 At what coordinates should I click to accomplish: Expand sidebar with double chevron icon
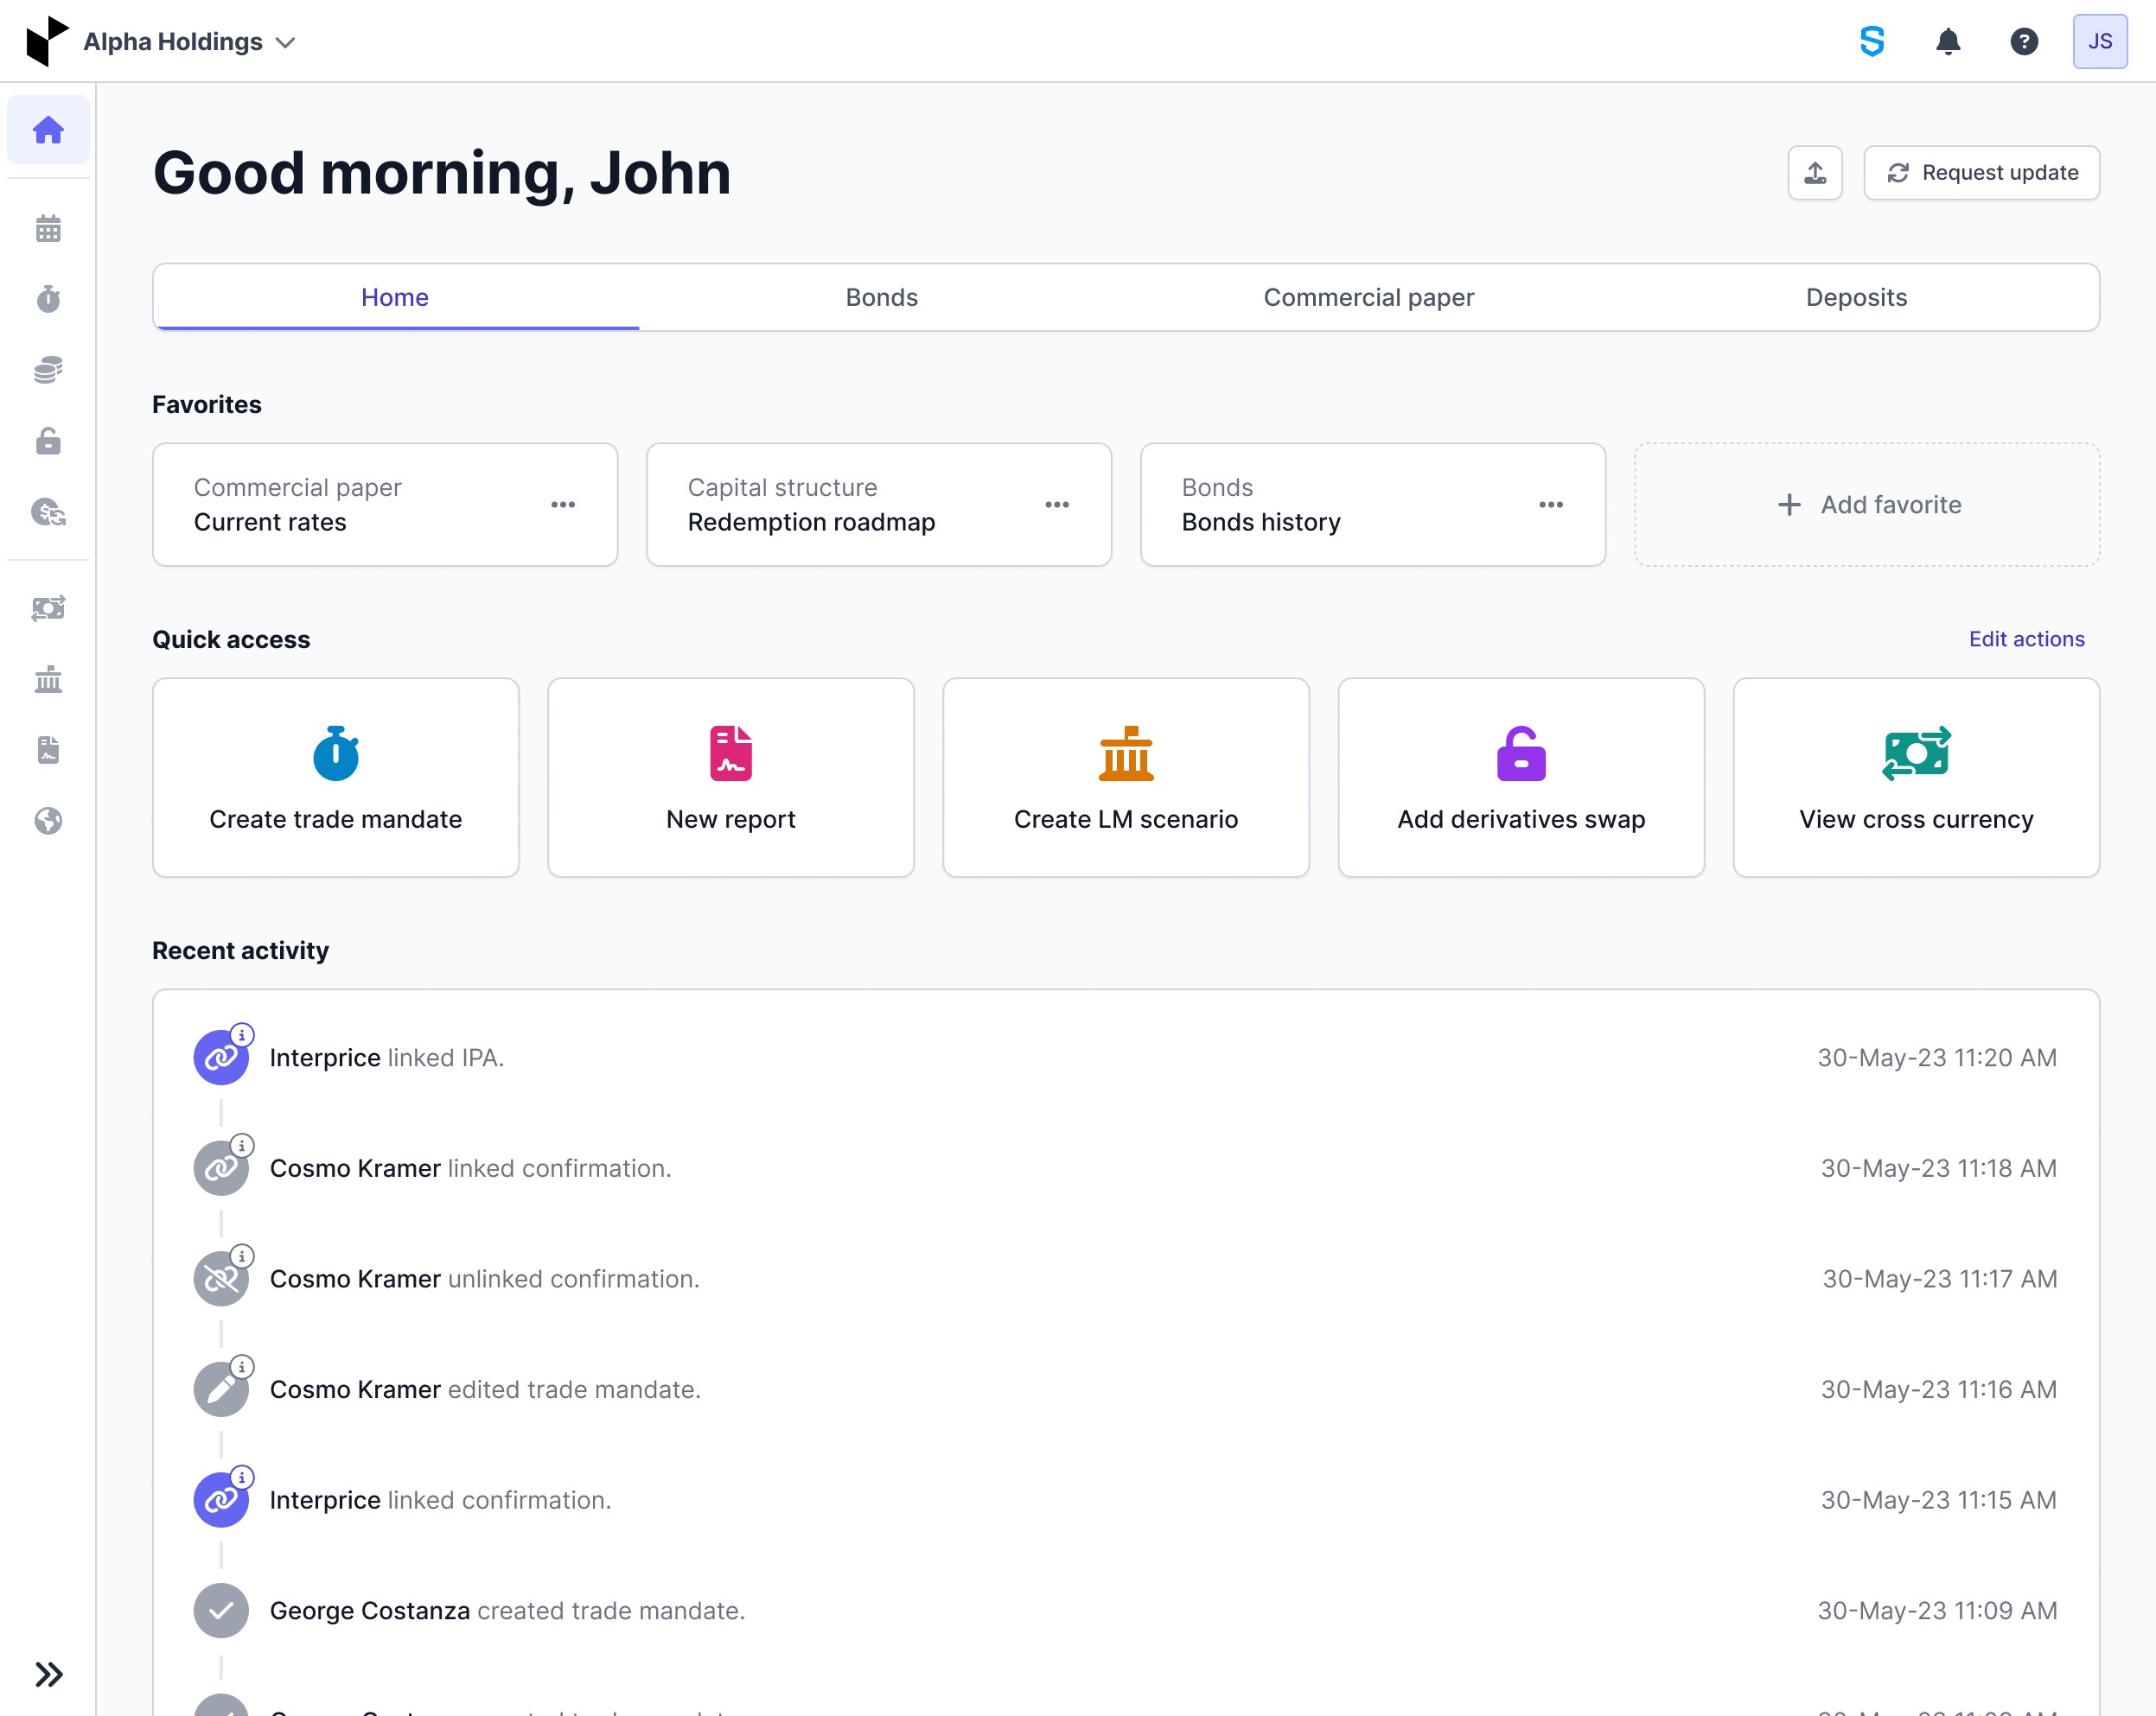(x=48, y=1674)
